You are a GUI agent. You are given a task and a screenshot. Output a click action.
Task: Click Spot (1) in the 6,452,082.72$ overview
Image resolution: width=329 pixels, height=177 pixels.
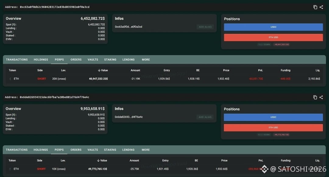click(11, 25)
